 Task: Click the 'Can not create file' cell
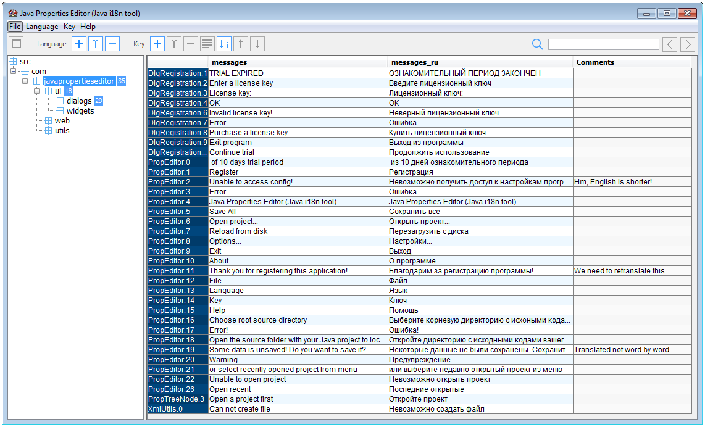click(x=298, y=410)
